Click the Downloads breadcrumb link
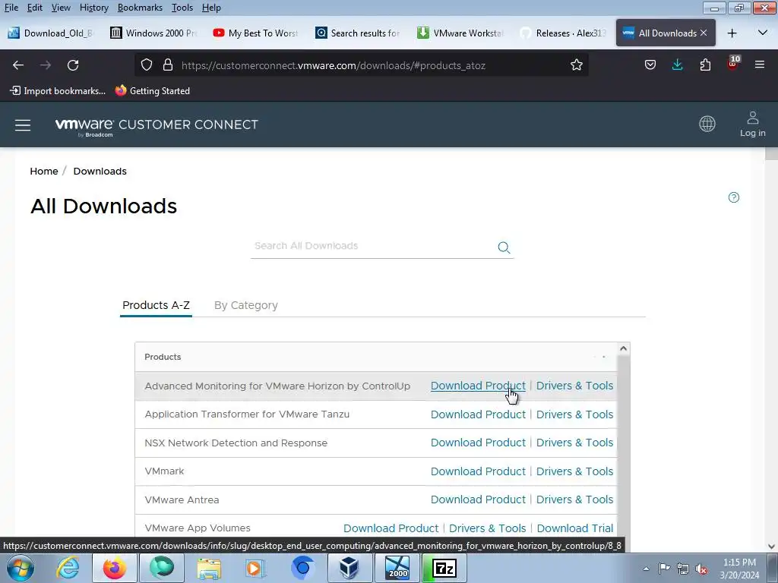The width and height of the screenshot is (778, 583). pos(100,171)
